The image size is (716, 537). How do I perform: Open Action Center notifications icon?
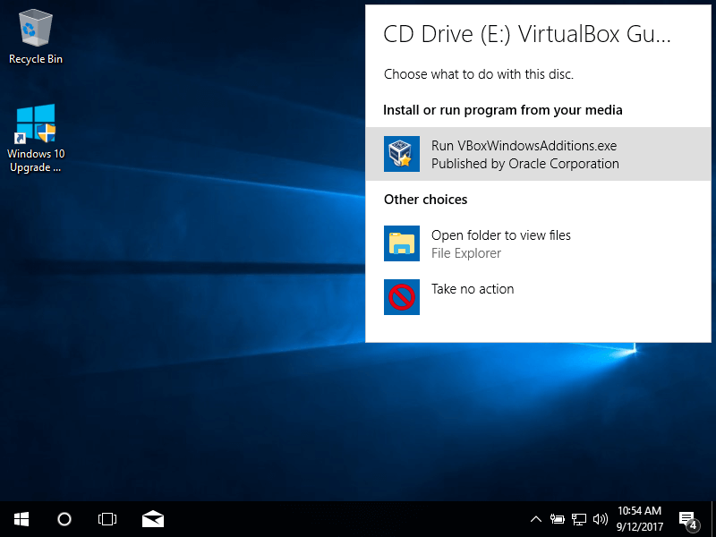[x=688, y=521]
